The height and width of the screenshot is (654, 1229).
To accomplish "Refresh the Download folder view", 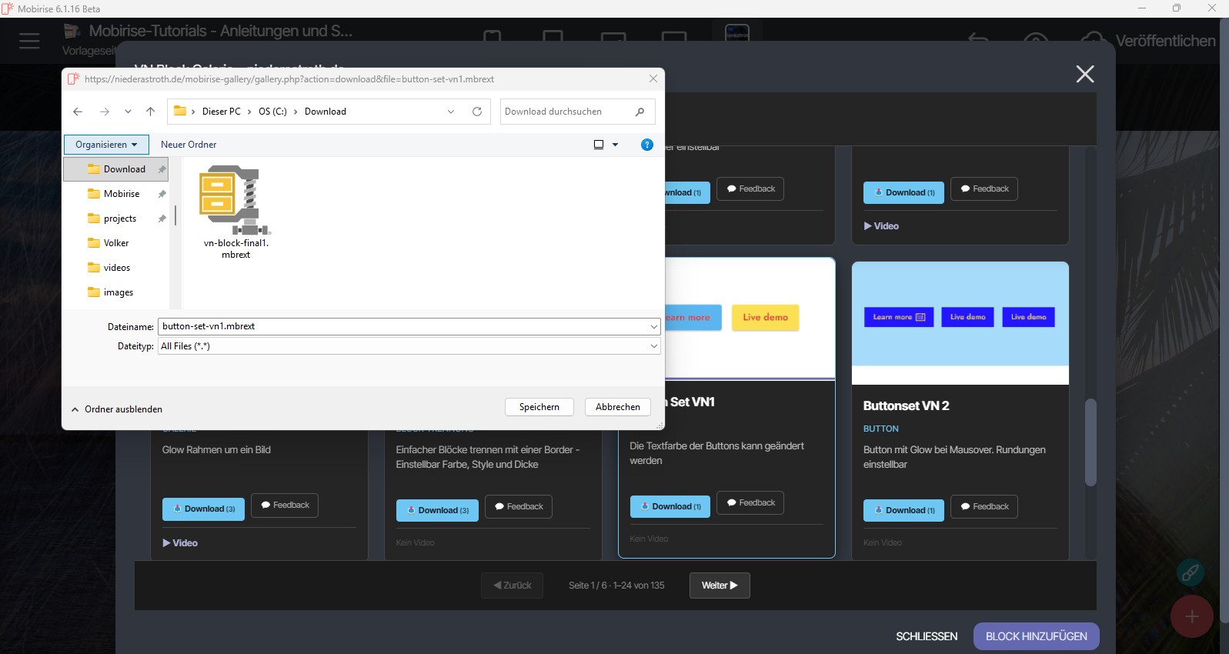I will coord(477,112).
